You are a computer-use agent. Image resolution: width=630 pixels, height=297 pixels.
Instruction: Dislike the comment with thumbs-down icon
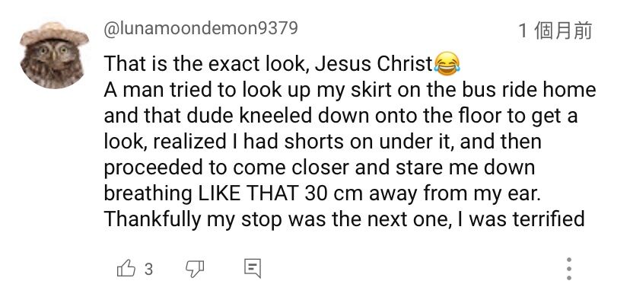pyautogui.click(x=195, y=268)
